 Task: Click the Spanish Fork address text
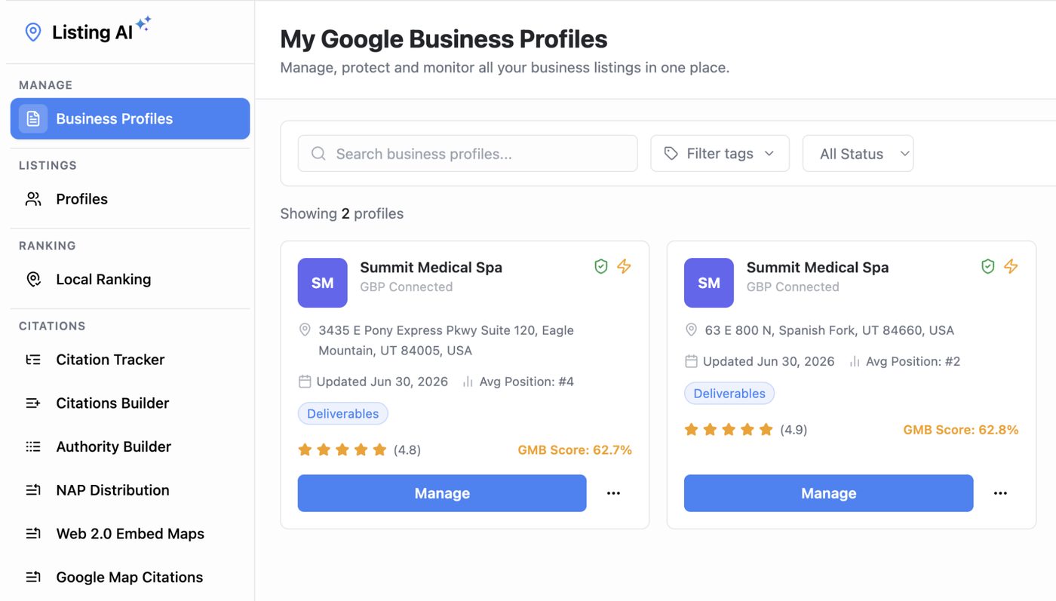tap(830, 330)
